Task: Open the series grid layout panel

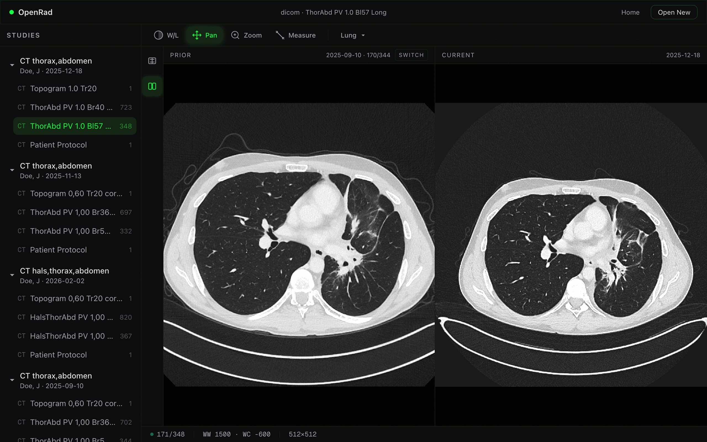Action: (152, 61)
